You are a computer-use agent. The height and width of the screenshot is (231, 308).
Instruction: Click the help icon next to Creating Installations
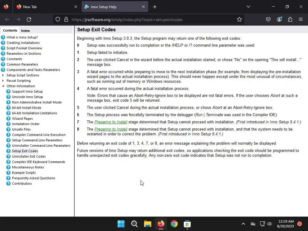(x=3, y=43)
